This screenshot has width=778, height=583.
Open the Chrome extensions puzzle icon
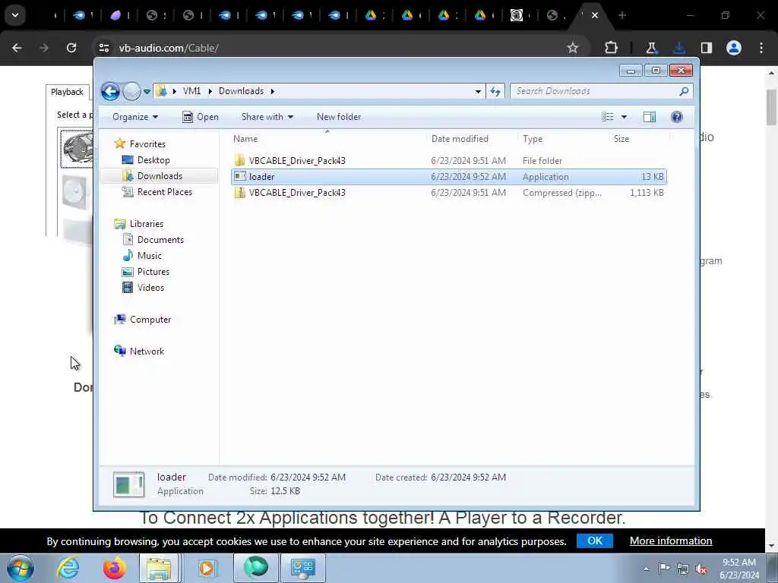(x=612, y=48)
